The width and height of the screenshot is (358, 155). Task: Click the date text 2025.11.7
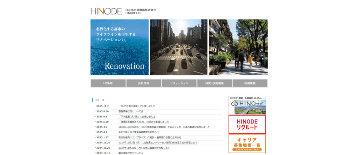tap(102, 106)
